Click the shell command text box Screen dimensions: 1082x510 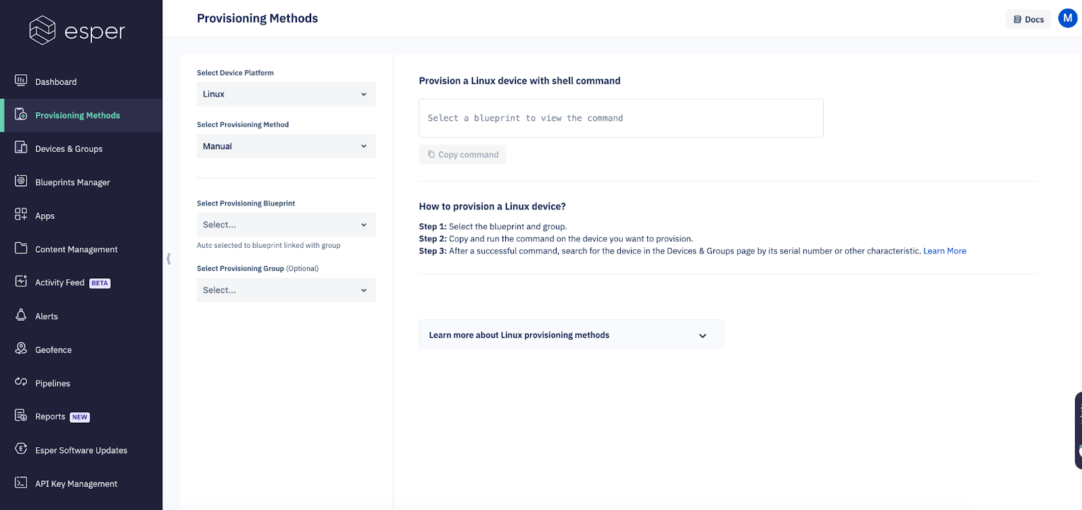tap(621, 118)
